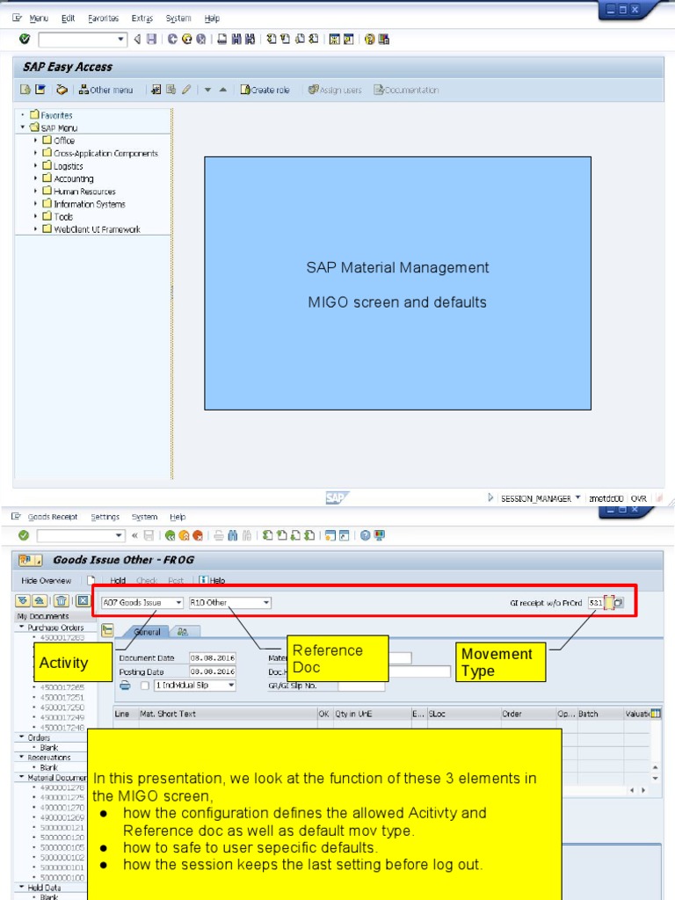The image size is (675, 900).
Task: Open the Edit menu in SAP Easy Access
Action: [69, 18]
